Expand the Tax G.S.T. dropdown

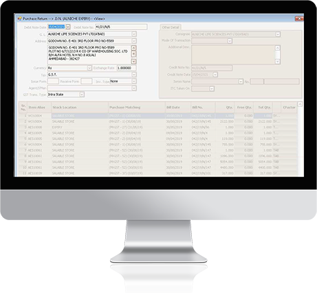tap(134, 74)
